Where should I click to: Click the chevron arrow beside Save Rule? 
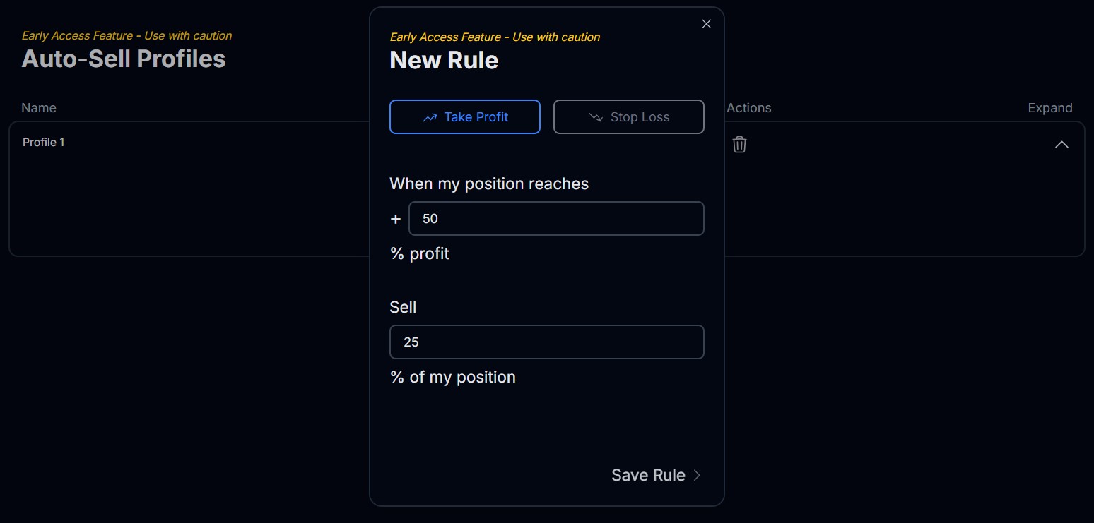[x=697, y=475]
